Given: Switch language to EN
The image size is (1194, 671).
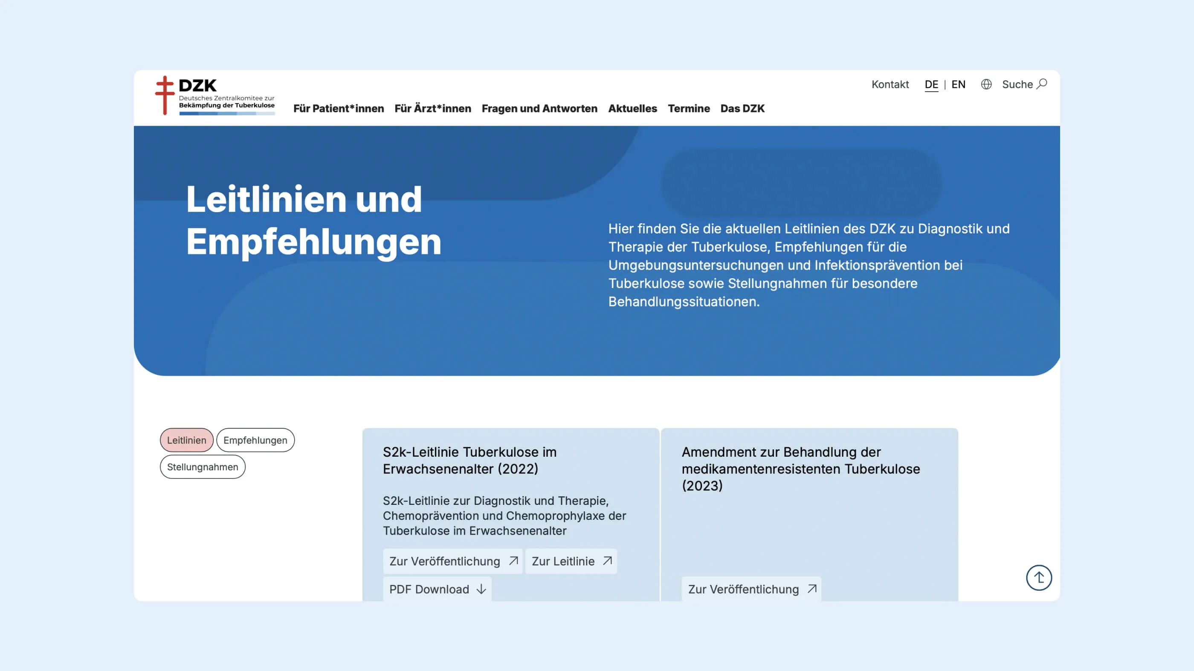Looking at the screenshot, I should [x=958, y=84].
